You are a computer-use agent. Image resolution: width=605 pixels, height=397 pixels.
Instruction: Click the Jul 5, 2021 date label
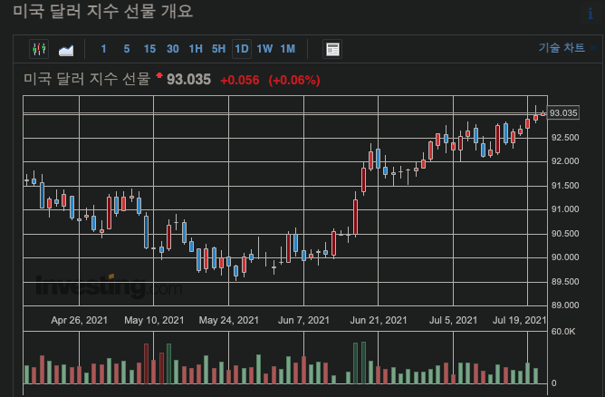tap(454, 320)
